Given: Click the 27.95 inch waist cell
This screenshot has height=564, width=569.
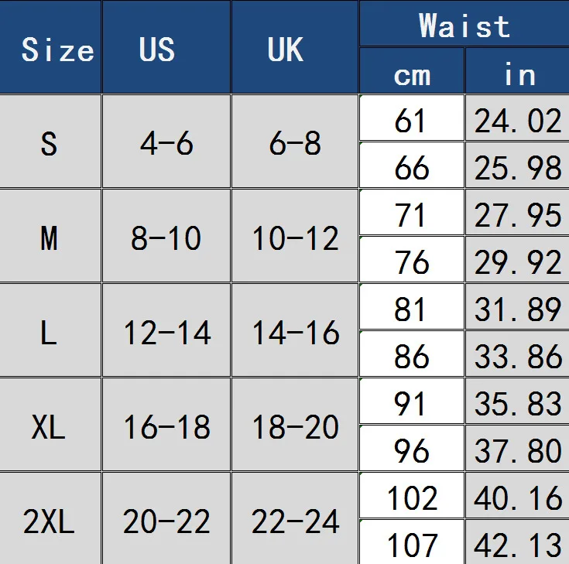Looking at the screenshot, I should pos(517,214).
